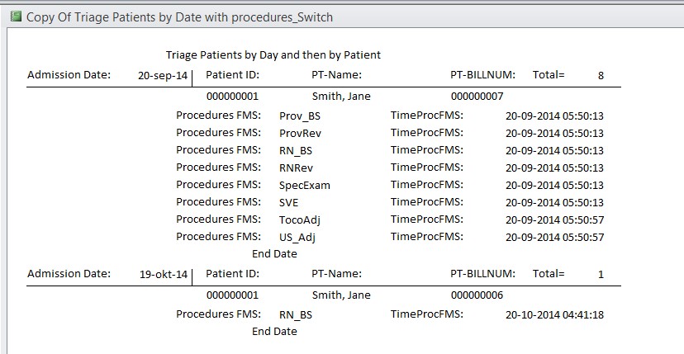Screen dimensions: 684x354
Task: Click the report title Triage Patients by Day
Action: pyautogui.click(x=273, y=55)
